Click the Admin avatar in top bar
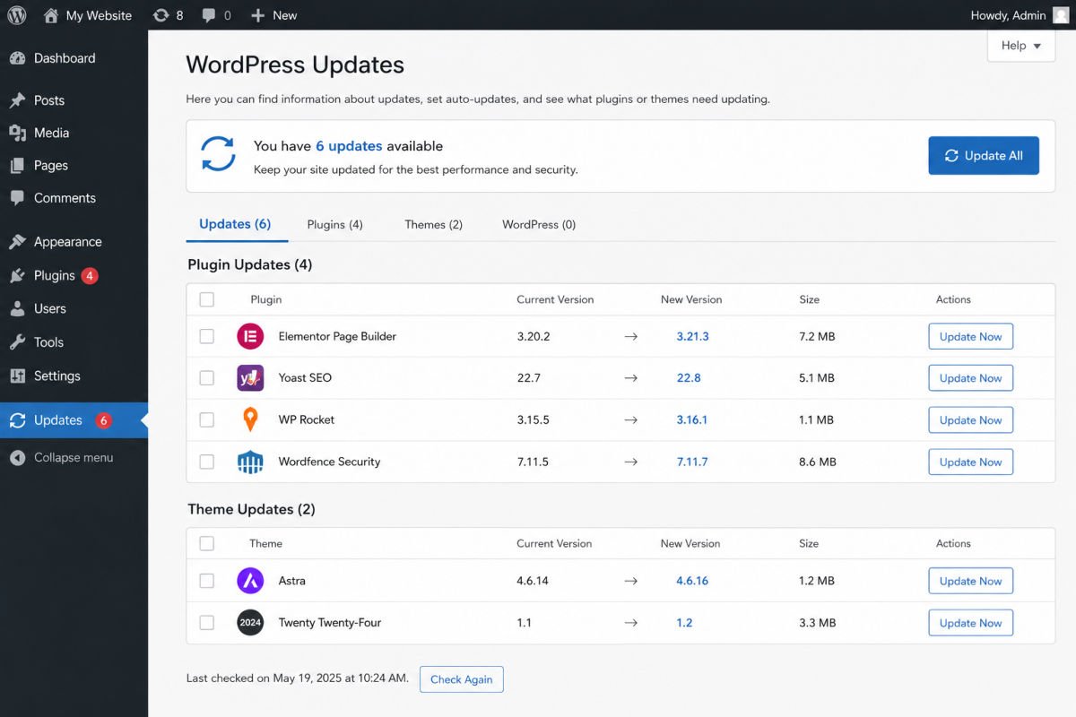Screen dimensions: 1076x717 (x=1061, y=15)
